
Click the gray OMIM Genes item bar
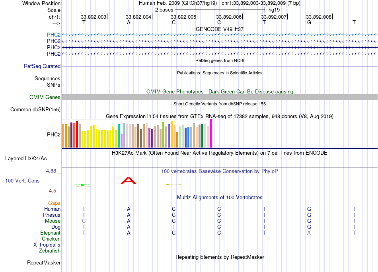click(220, 97)
